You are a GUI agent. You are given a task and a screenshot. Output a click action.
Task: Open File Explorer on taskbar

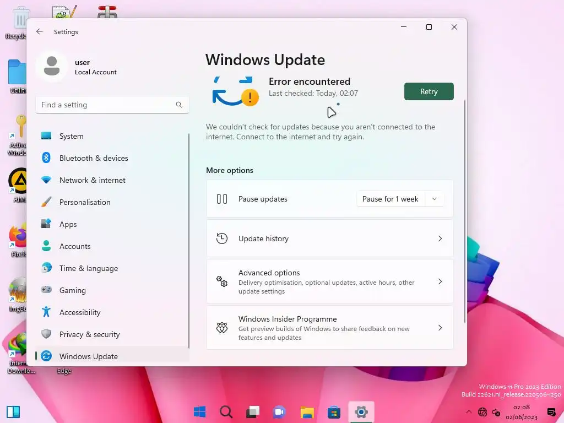(307, 411)
